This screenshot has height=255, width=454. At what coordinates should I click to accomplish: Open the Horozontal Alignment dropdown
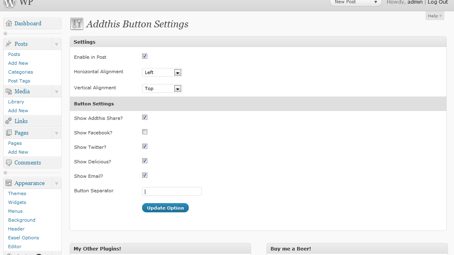[x=162, y=72]
